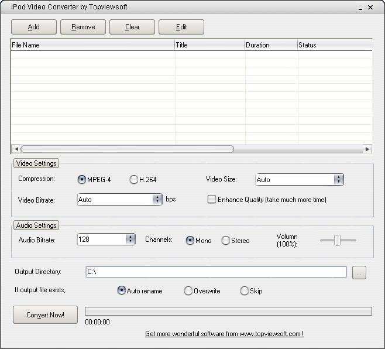Browse for output directory with ... button
The width and height of the screenshot is (385, 349).
click(x=359, y=272)
